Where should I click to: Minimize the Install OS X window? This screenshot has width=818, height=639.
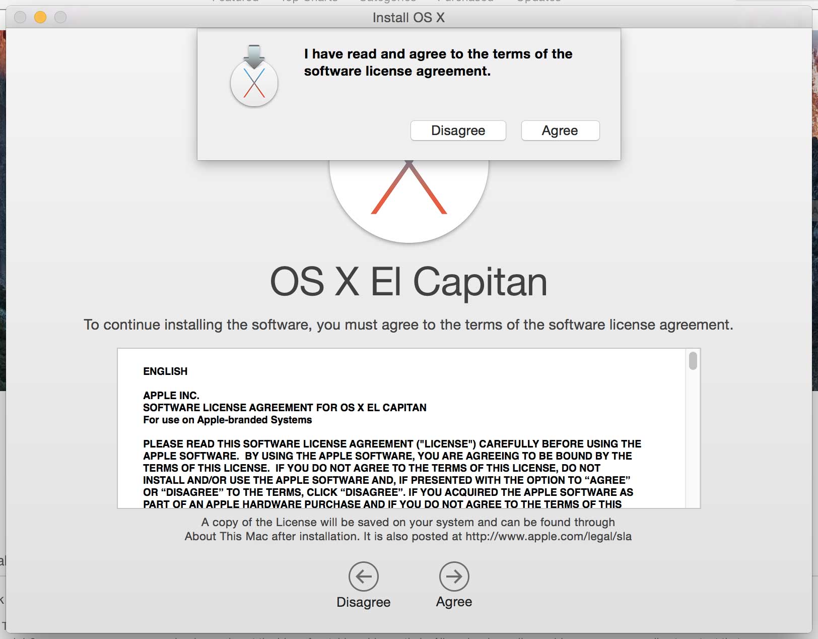pyautogui.click(x=40, y=18)
